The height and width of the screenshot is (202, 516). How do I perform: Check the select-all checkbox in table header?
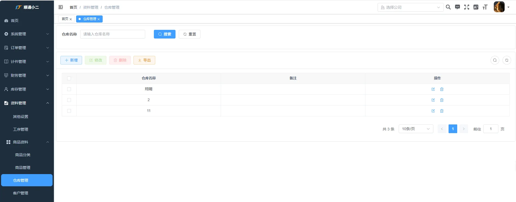click(x=69, y=78)
